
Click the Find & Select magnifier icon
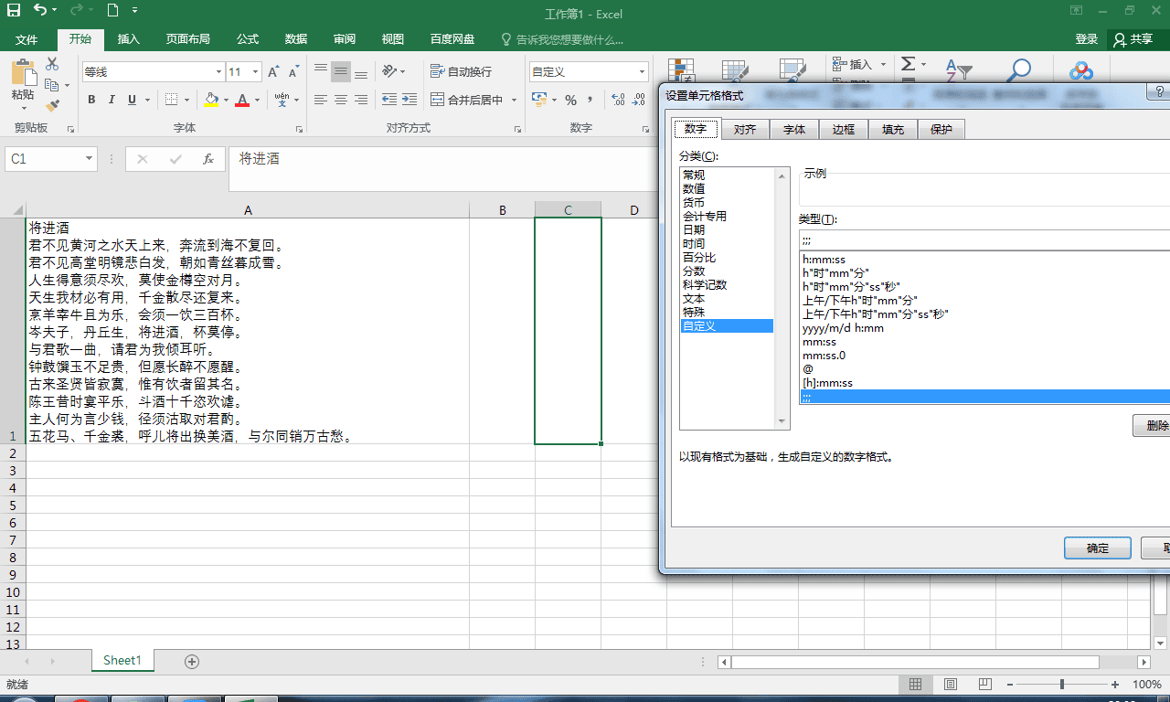pyautogui.click(x=1017, y=71)
